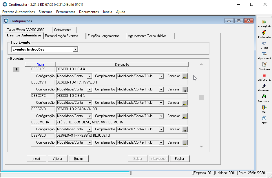Open Complementos dropdown for DESC1VR
Screen dimensions: 272x178
click(x=161, y=89)
